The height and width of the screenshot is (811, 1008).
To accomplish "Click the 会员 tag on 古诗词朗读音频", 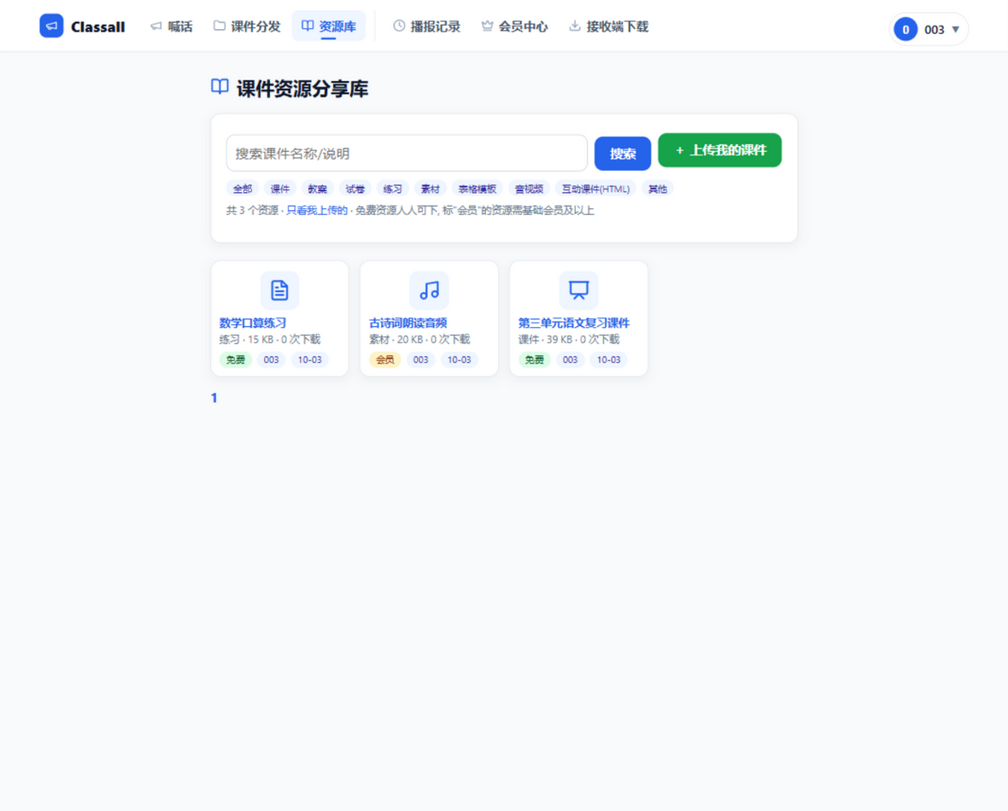I will point(384,360).
